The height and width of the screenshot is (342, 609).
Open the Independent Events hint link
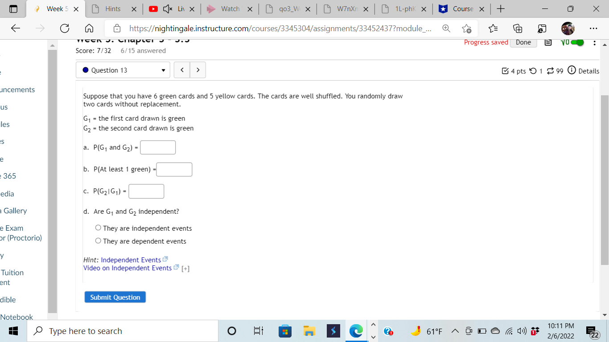[x=131, y=260]
